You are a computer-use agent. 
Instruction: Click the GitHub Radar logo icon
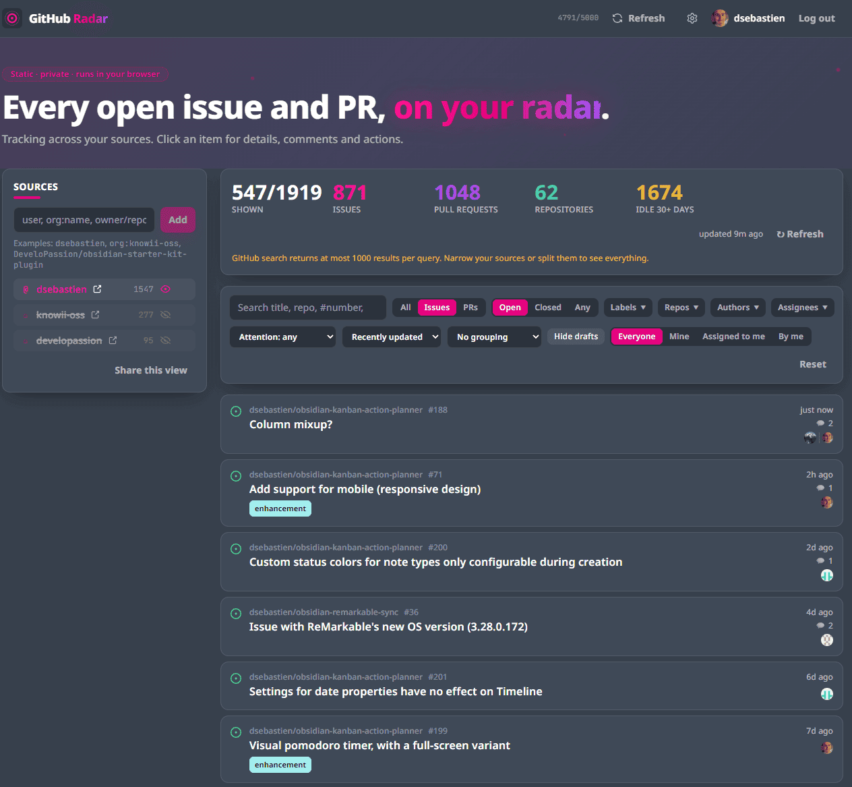(x=12, y=18)
